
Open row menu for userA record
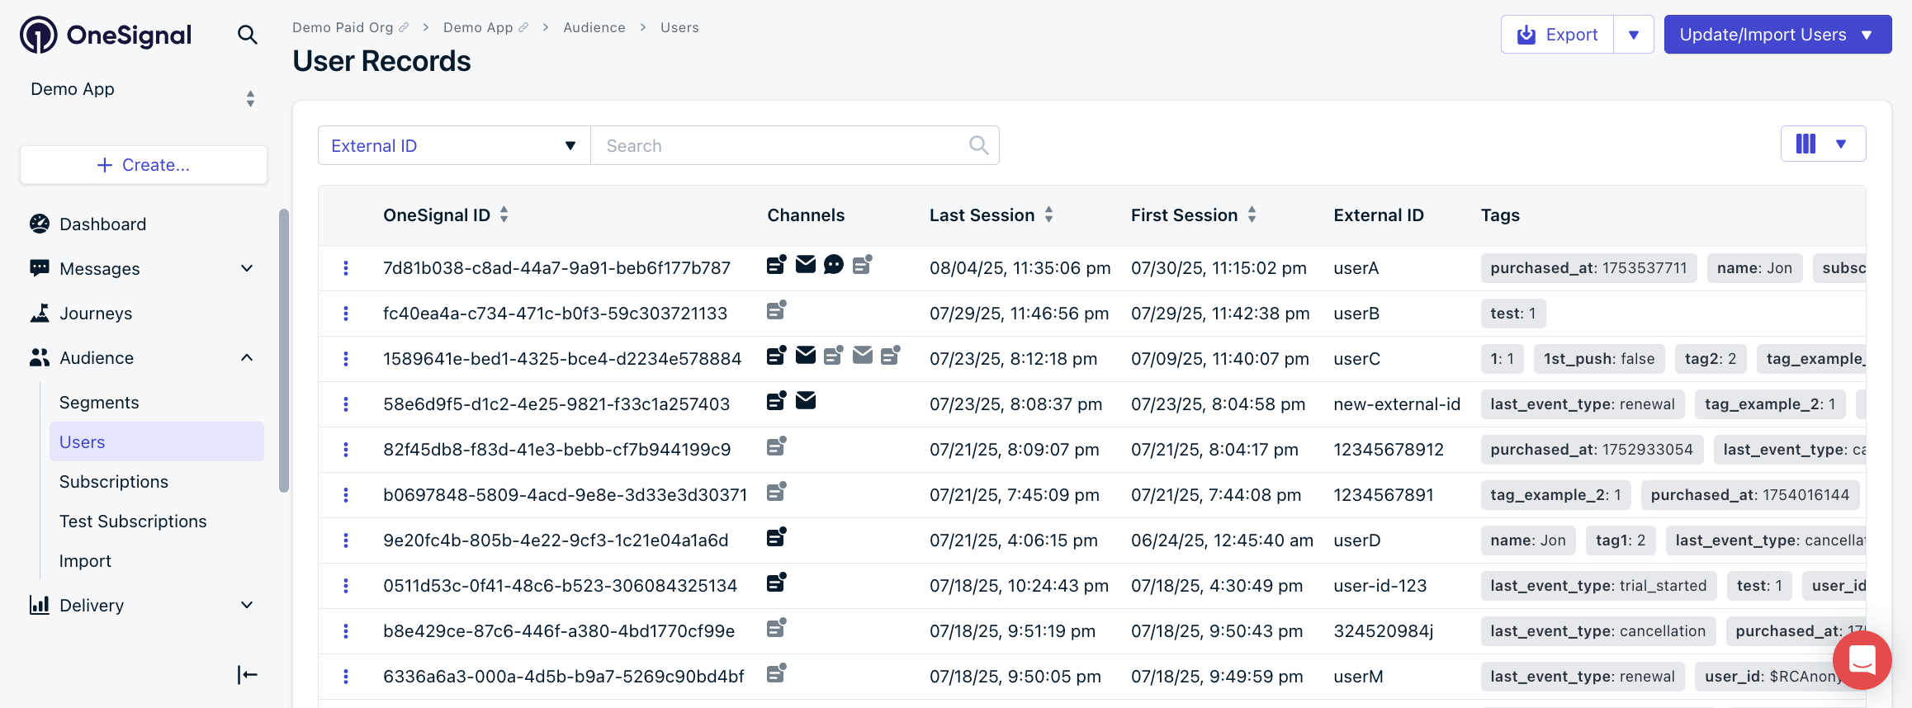point(346,268)
